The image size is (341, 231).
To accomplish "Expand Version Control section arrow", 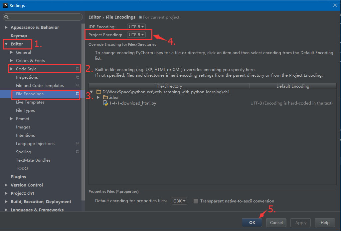I will coord(6,185).
